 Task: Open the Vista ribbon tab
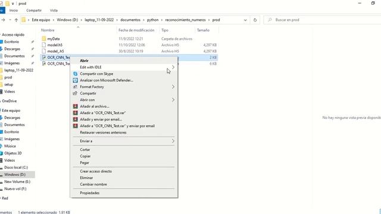pos(54,11)
